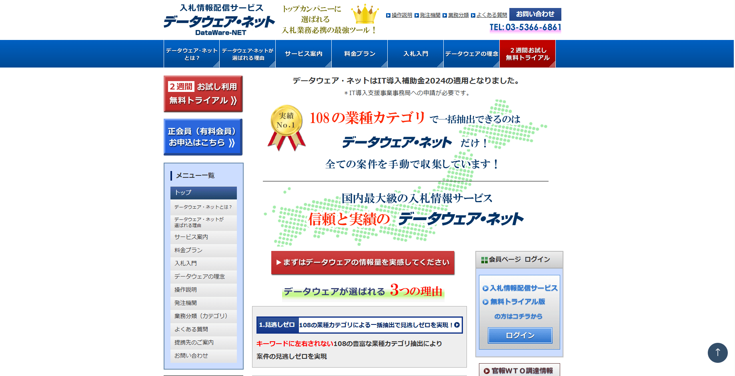Select データウェアの理念 in sidebar menu
735x376 pixels.
[200, 277]
